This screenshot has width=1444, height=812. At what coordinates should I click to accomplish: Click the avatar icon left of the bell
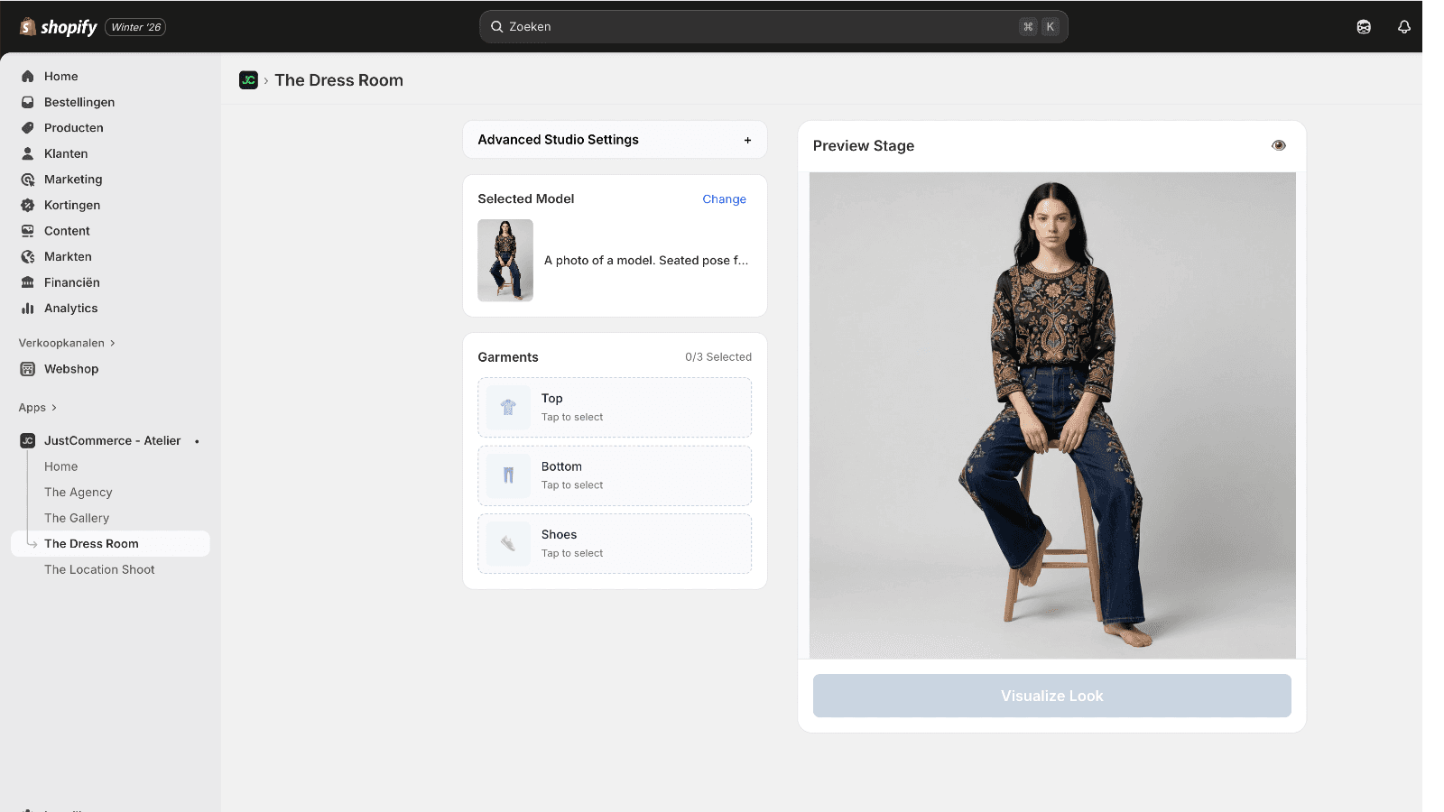1363,26
